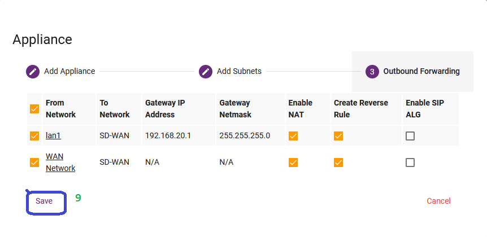Click the Save button
487x237 pixels.
(x=44, y=201)
